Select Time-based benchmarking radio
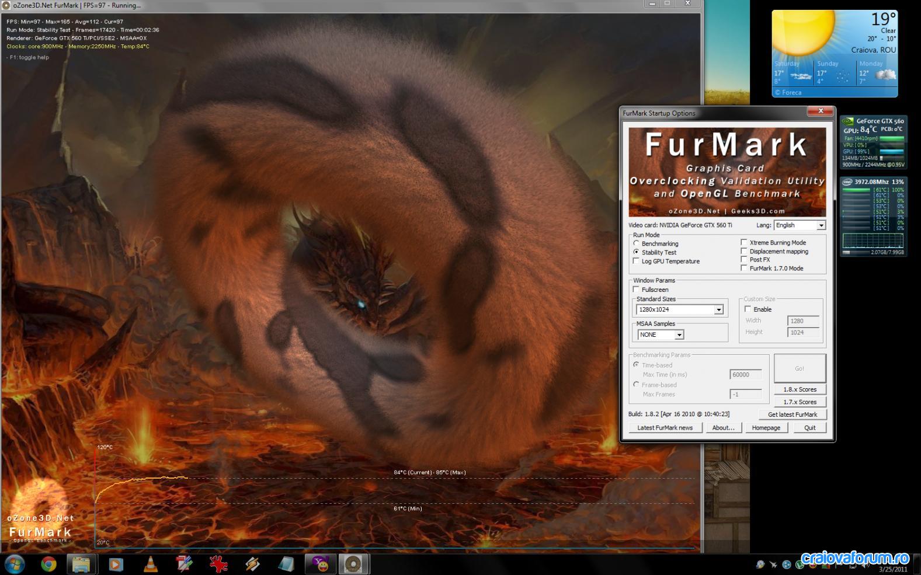The image size is (921, 575). coord(636,364)
